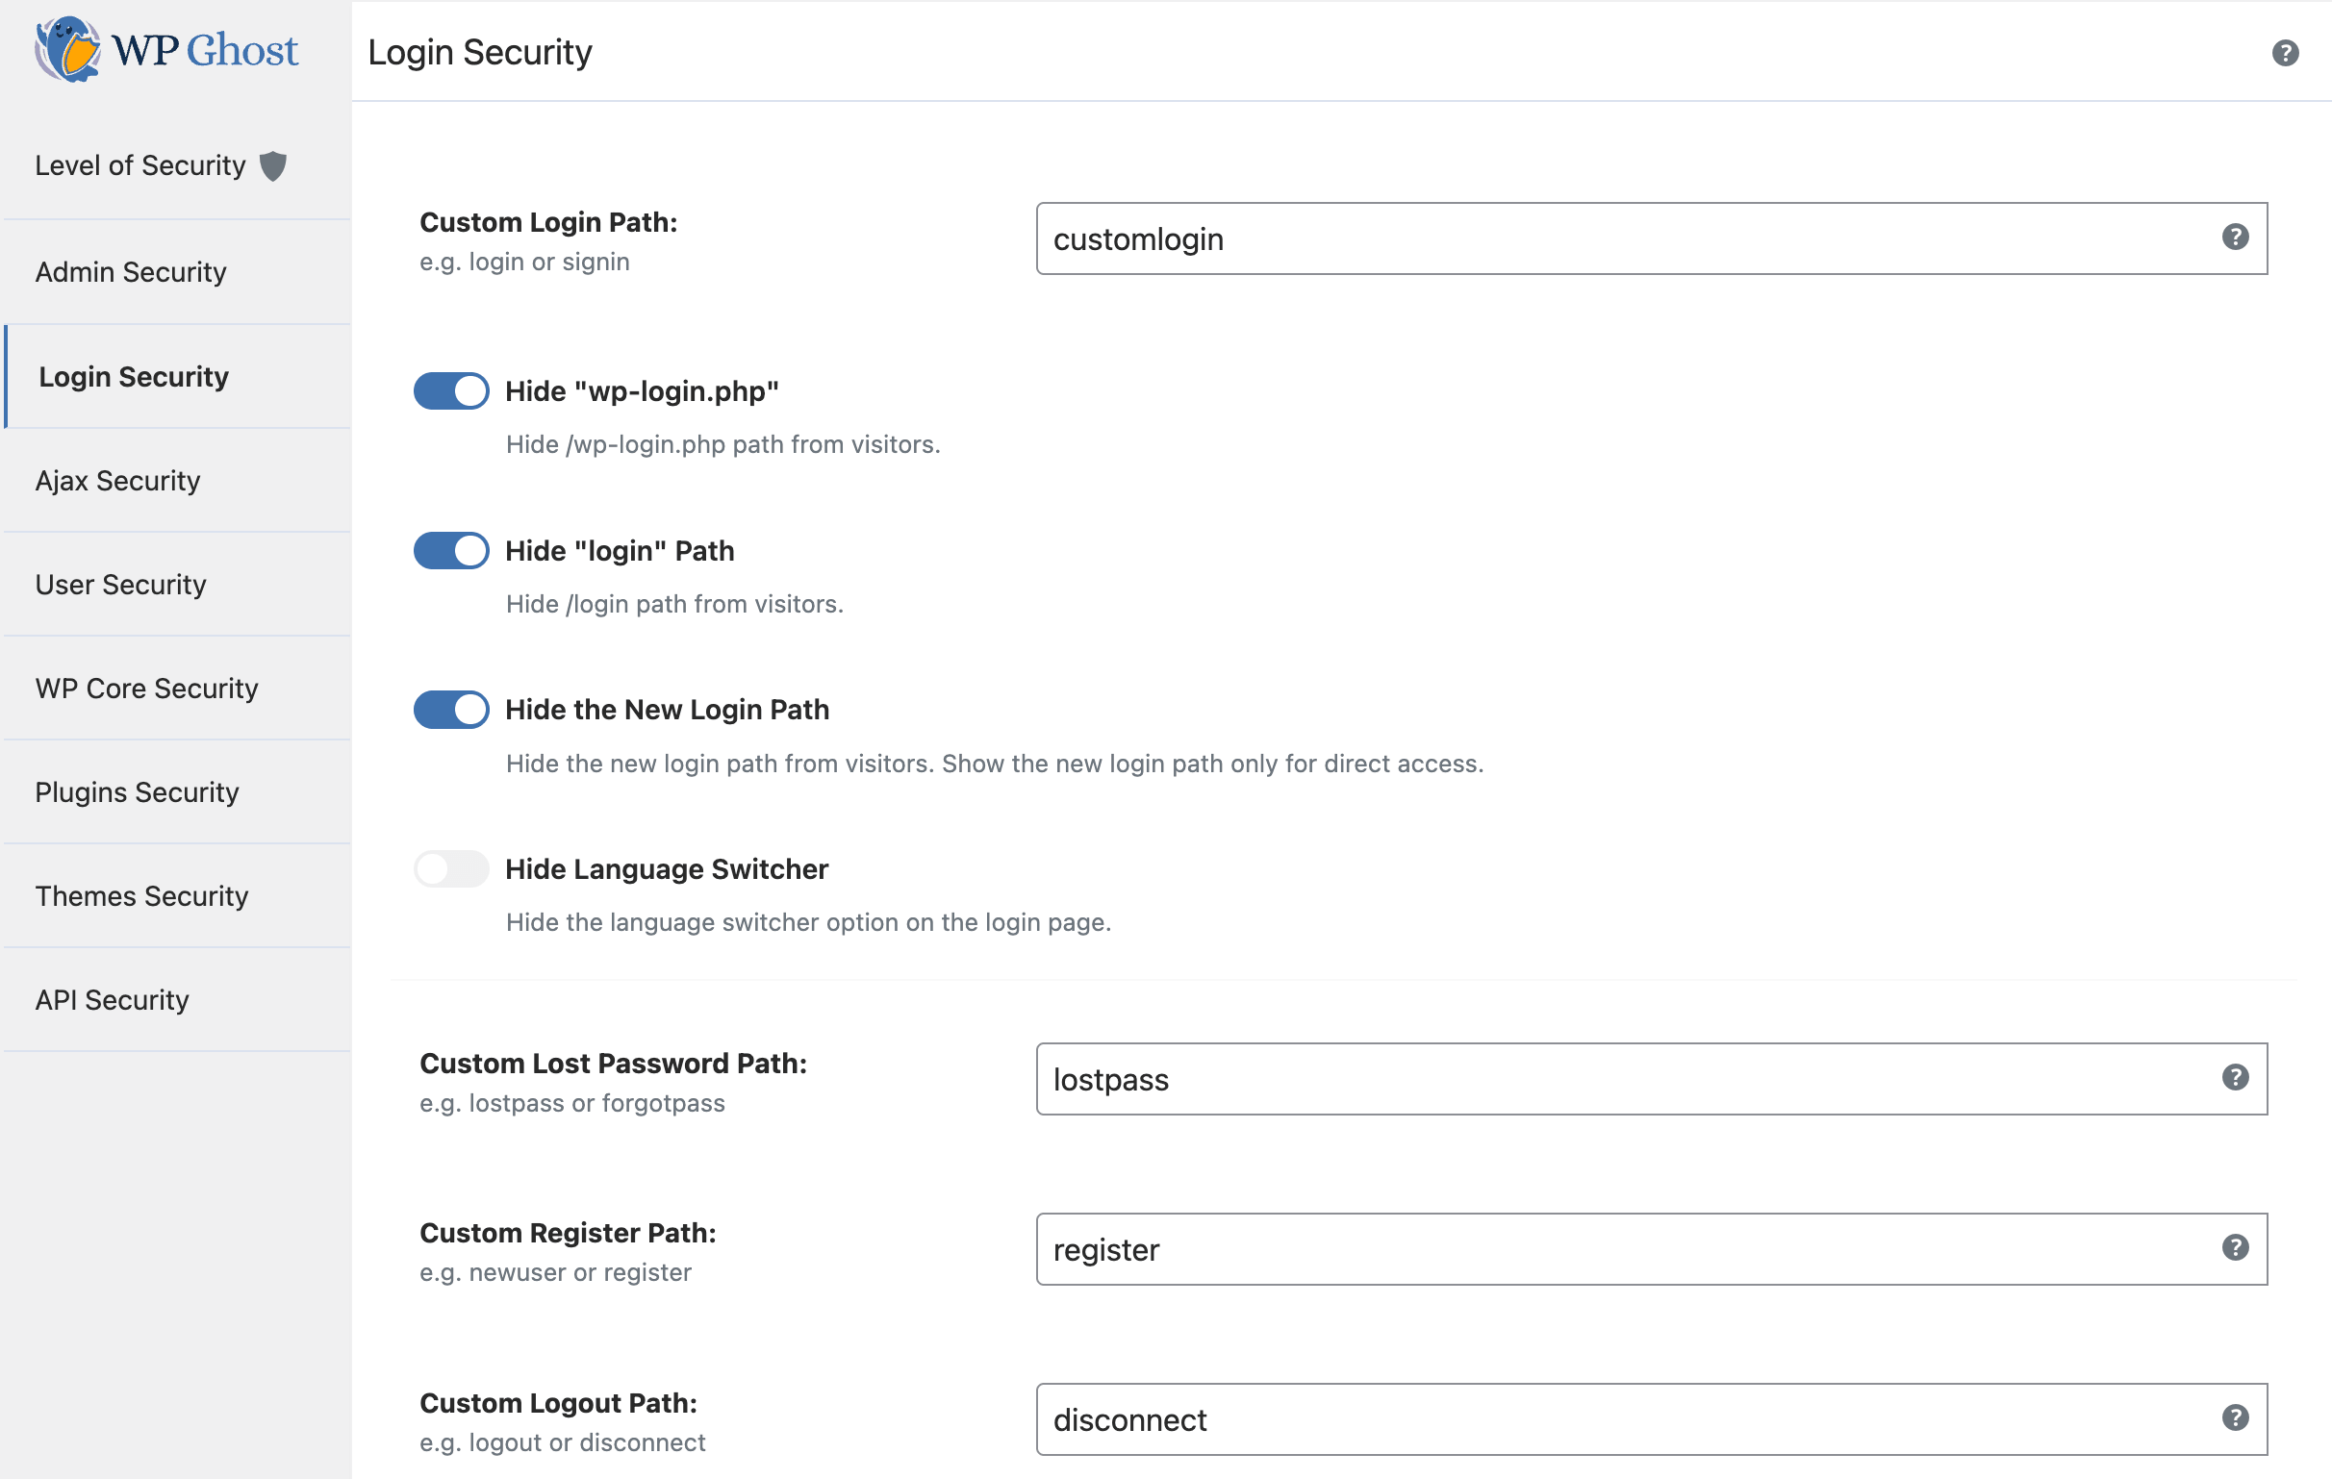The height and width of the screenshot is (1479, 2332).
Task: Click the help icon in the Custom Login Path field
Action: [2234, 238]
